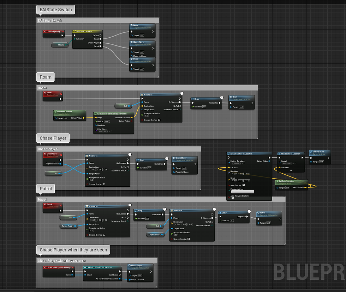
Task: Click the delegate pin on Event BeginPlay
Action: 63,31
